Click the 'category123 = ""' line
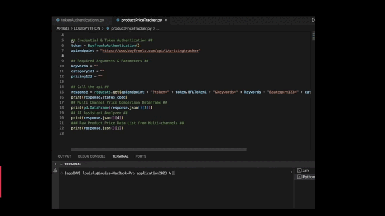This screenshot has height=216, width=385. (x=88, y=71)
